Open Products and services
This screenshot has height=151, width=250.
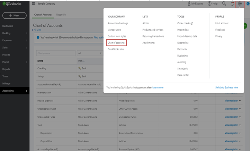pyautogui.click(x=153, y=30)
